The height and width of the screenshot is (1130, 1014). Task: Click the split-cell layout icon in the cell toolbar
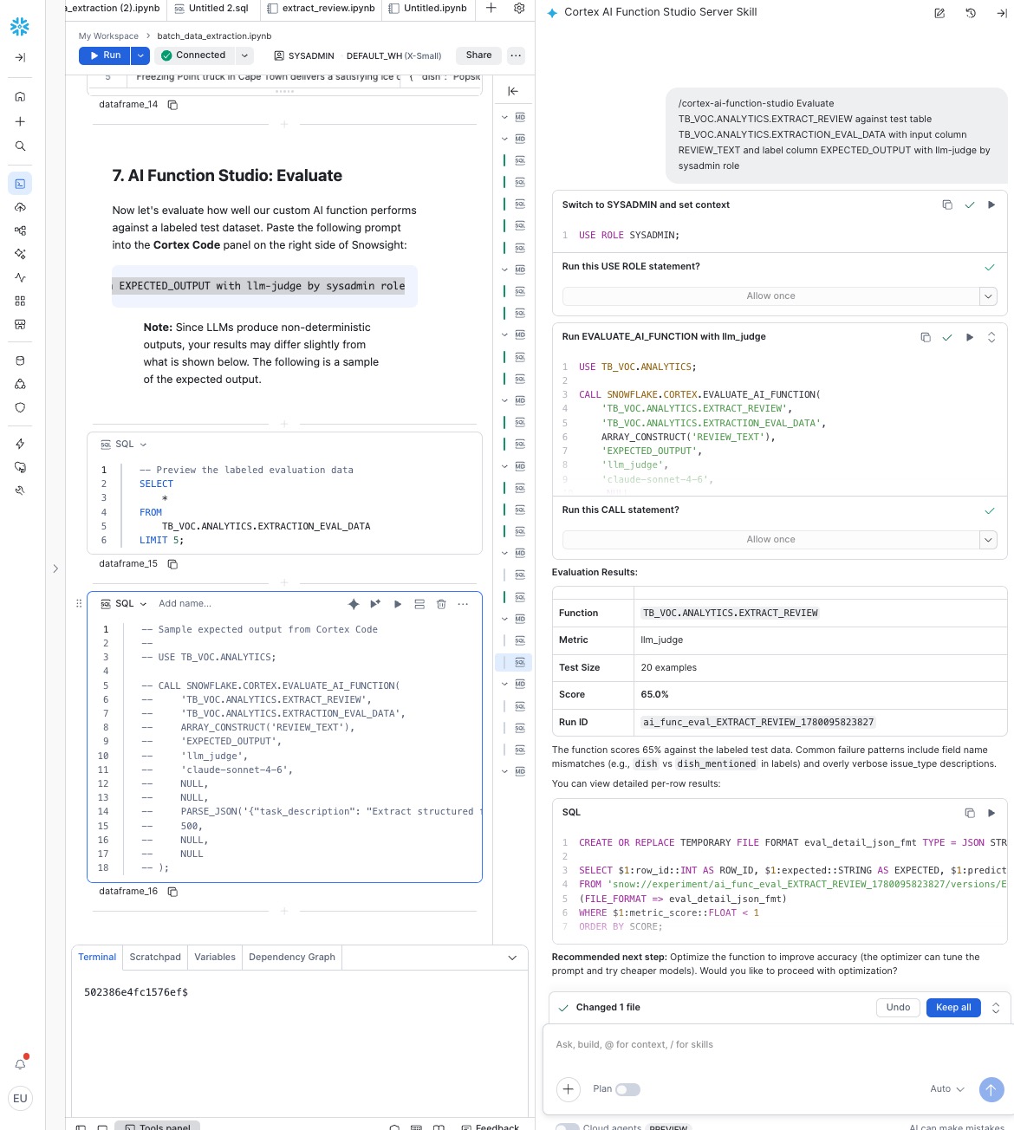[x=419, y=604]
